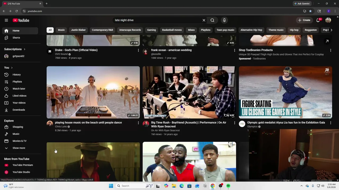The width and height of the screenshot is (339, 190).
Task: Select the Gaming filter chip
Action: pos(151,30)
